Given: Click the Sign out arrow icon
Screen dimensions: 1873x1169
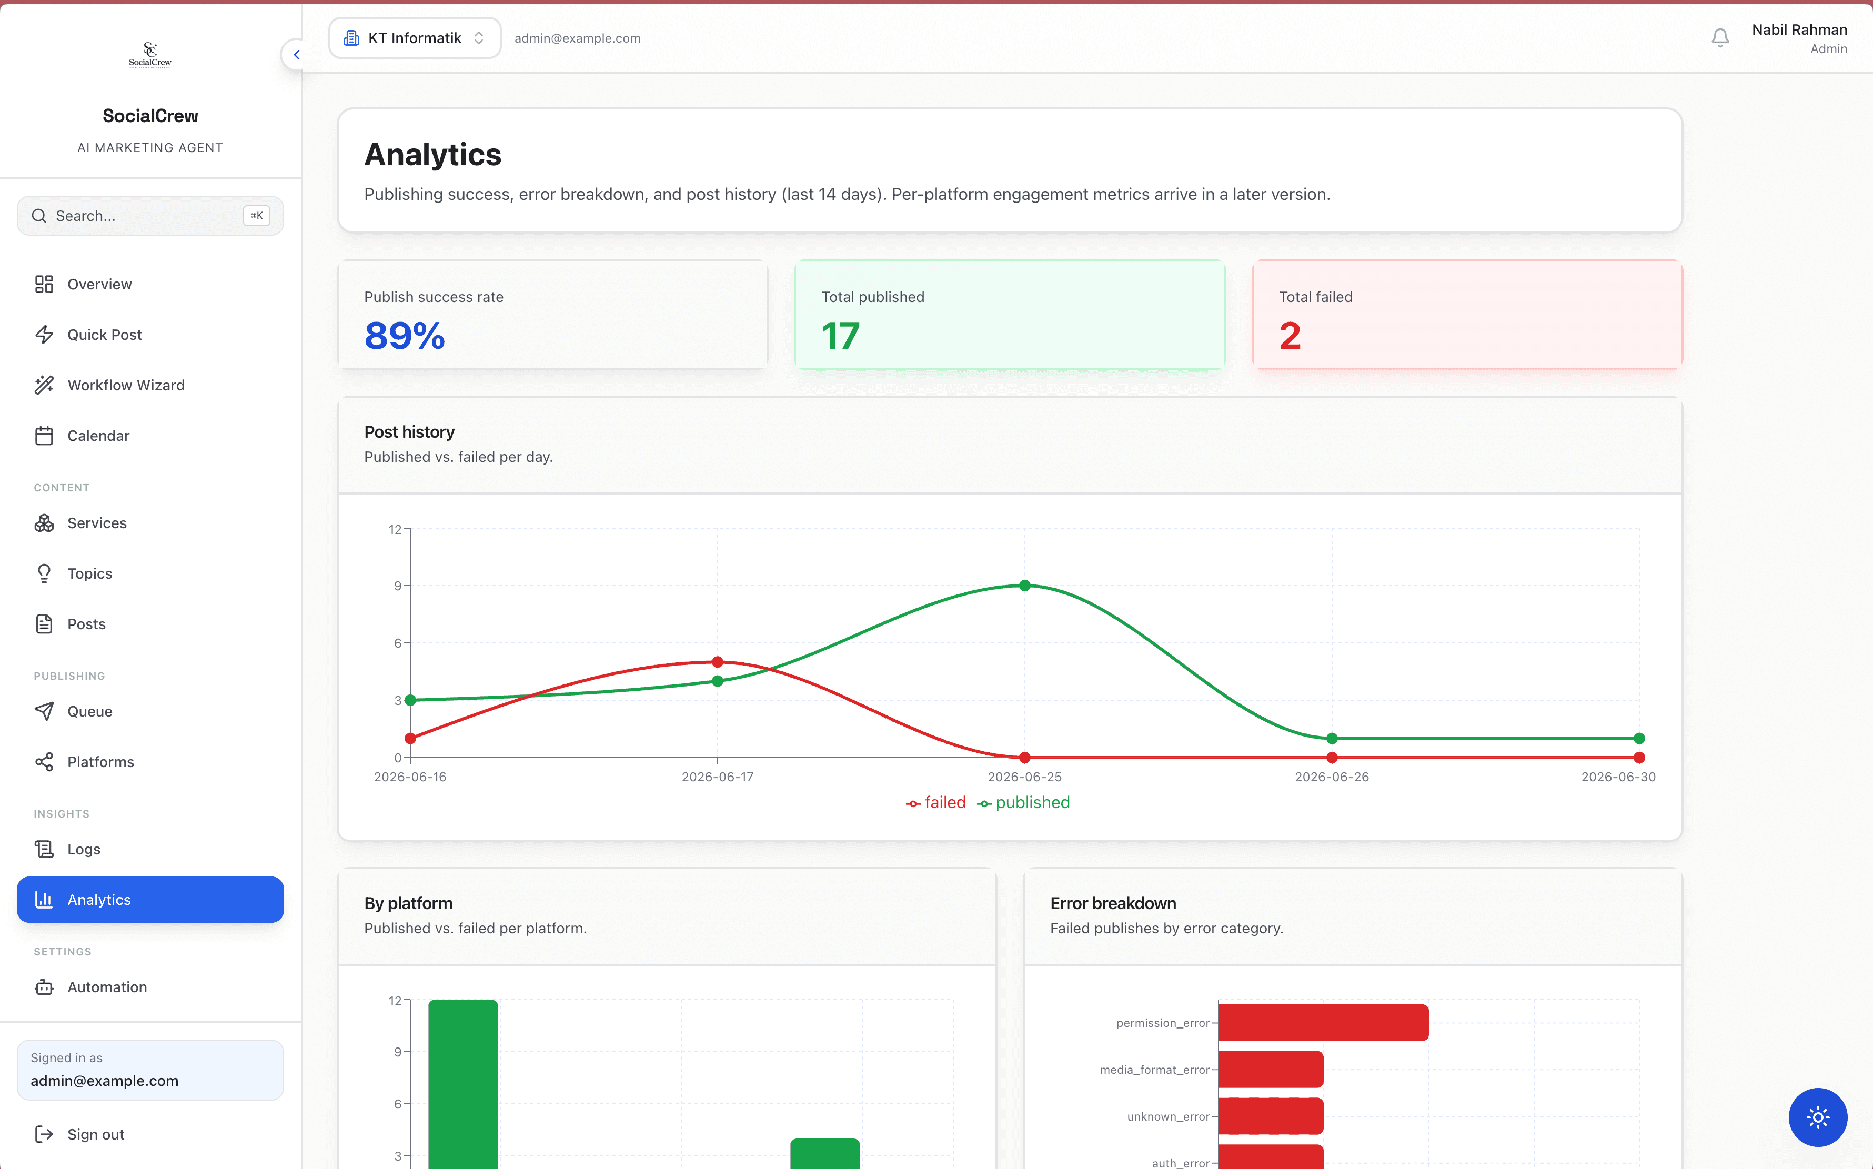Looking at the screenshot, I should point(44,1134).
